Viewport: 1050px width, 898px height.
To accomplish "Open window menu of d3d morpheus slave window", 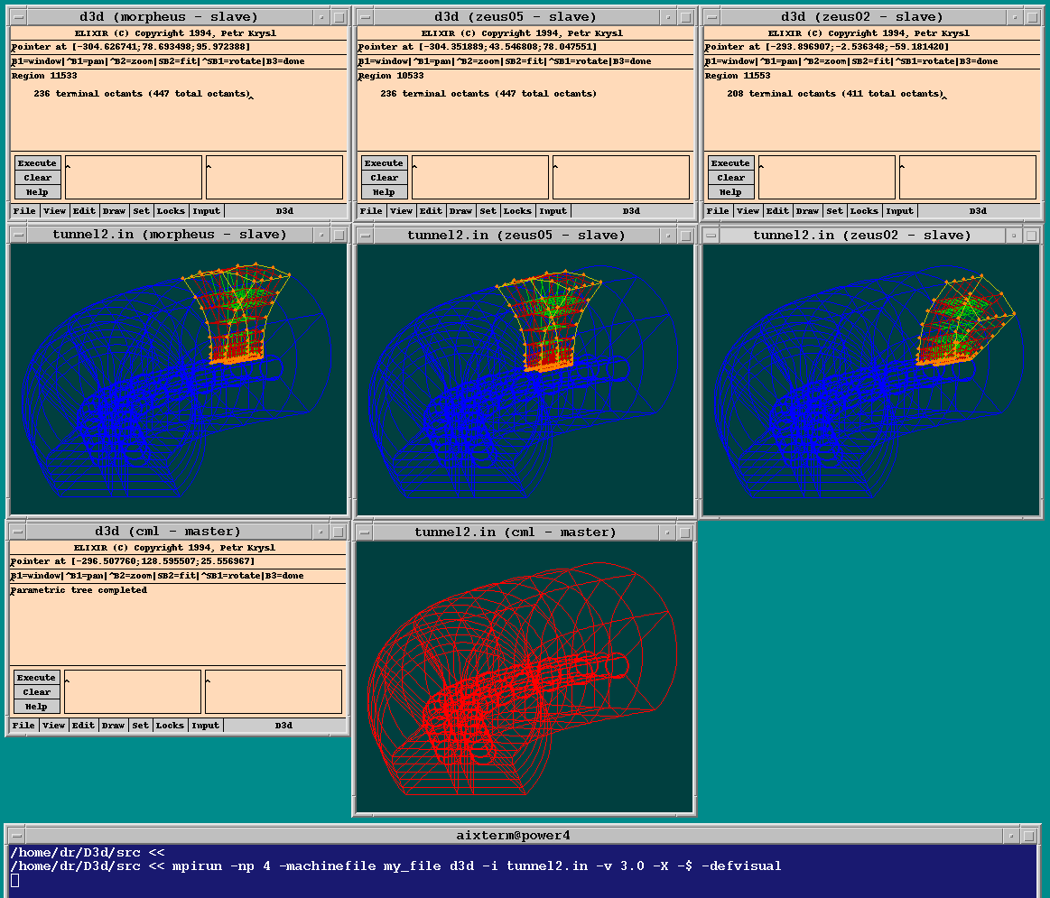I will [16, 17].
